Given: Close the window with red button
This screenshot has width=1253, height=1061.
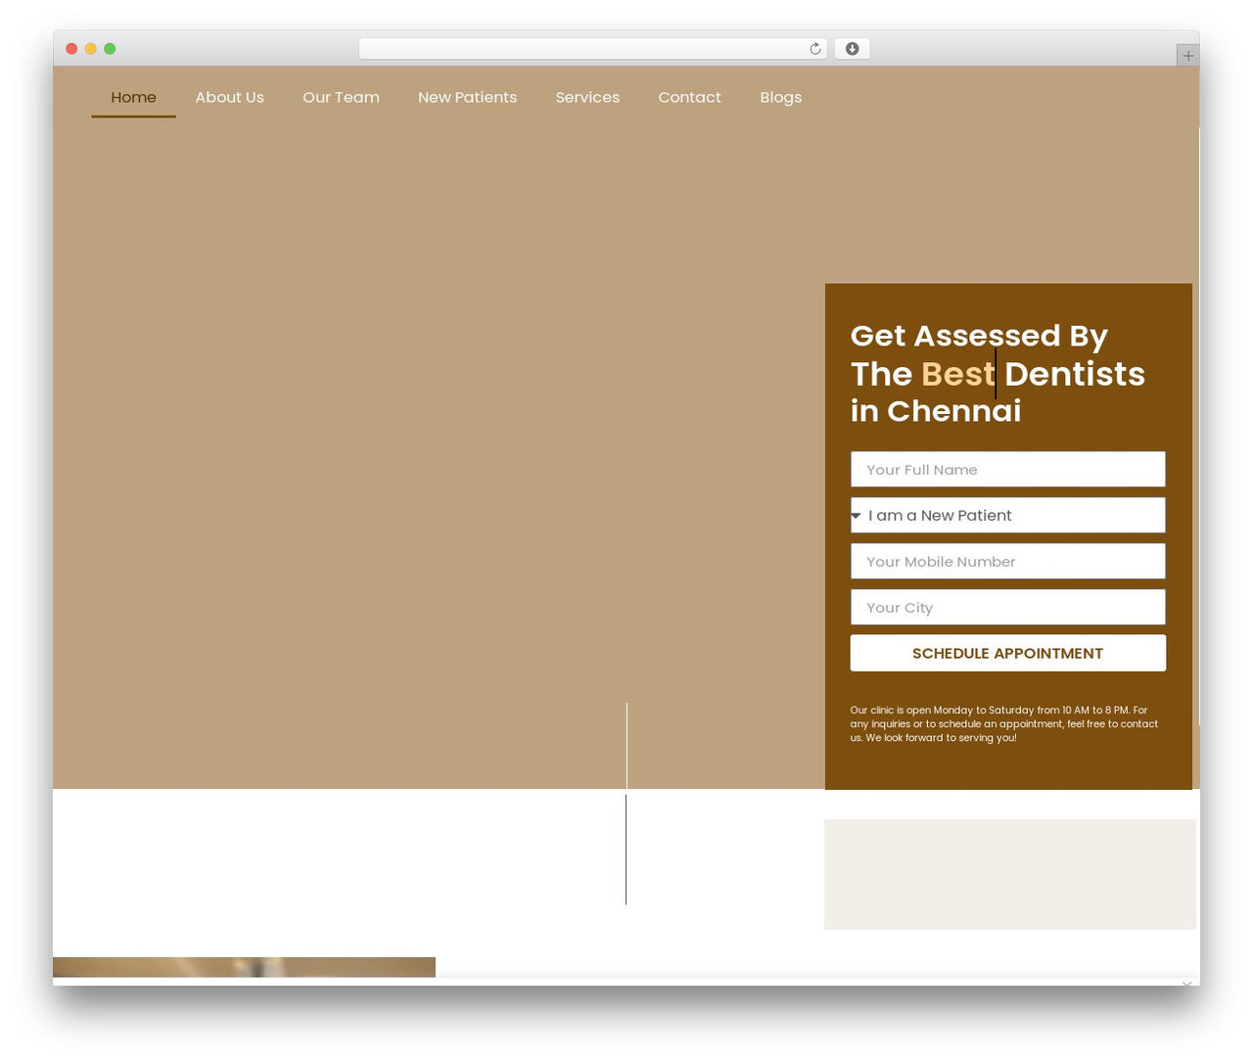Looking at the screenshot, I should (71, 49).
